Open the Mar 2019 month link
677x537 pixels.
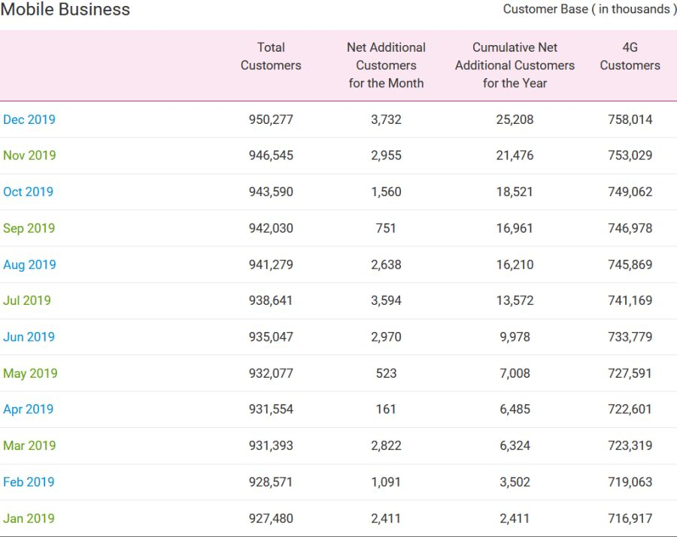point(29,445)
